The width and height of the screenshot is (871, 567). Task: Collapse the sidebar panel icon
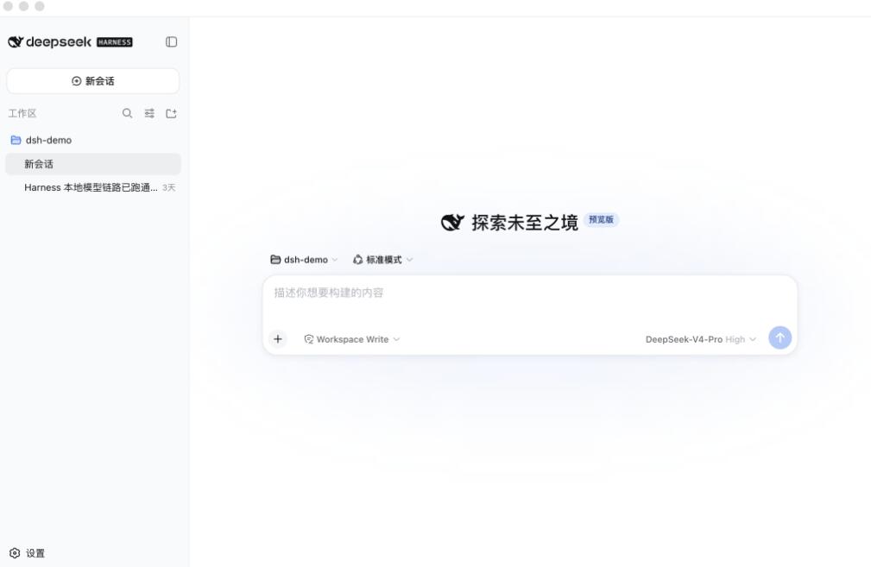[171, 41]
